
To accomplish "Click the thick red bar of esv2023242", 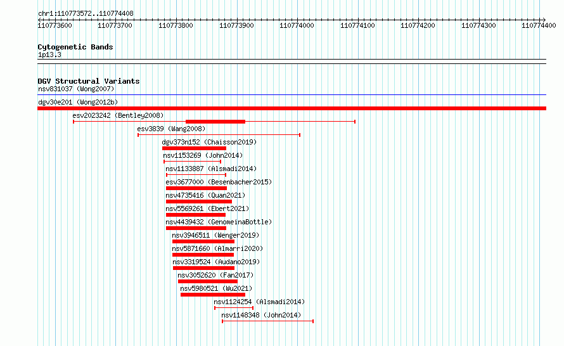I will pyautogui.click(x=215, y=122).
